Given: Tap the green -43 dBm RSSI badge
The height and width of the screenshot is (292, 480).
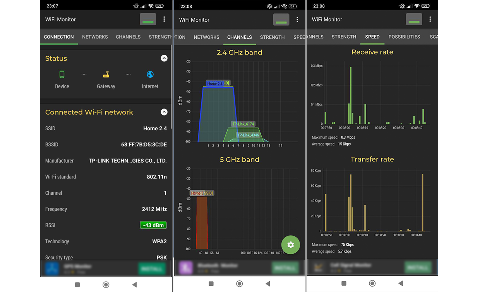Looking at the screenshot, I should (x=153, y=225).
